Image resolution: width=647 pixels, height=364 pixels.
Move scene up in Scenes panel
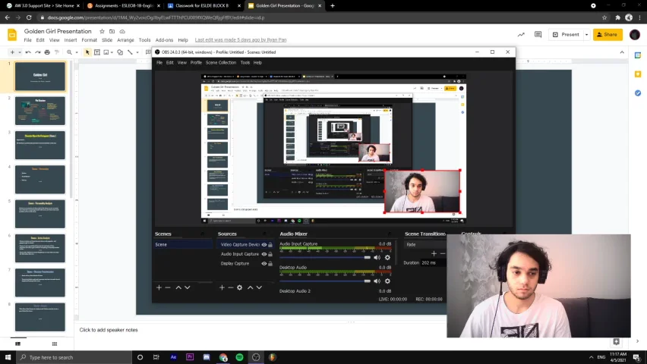[x=178, y=287]
